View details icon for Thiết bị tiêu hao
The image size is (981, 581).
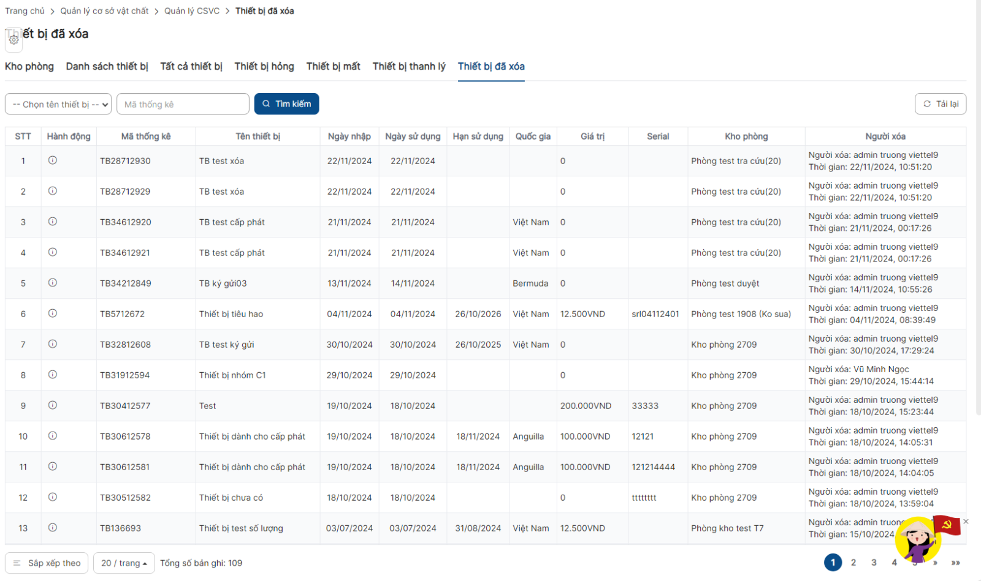pos(53,313)
